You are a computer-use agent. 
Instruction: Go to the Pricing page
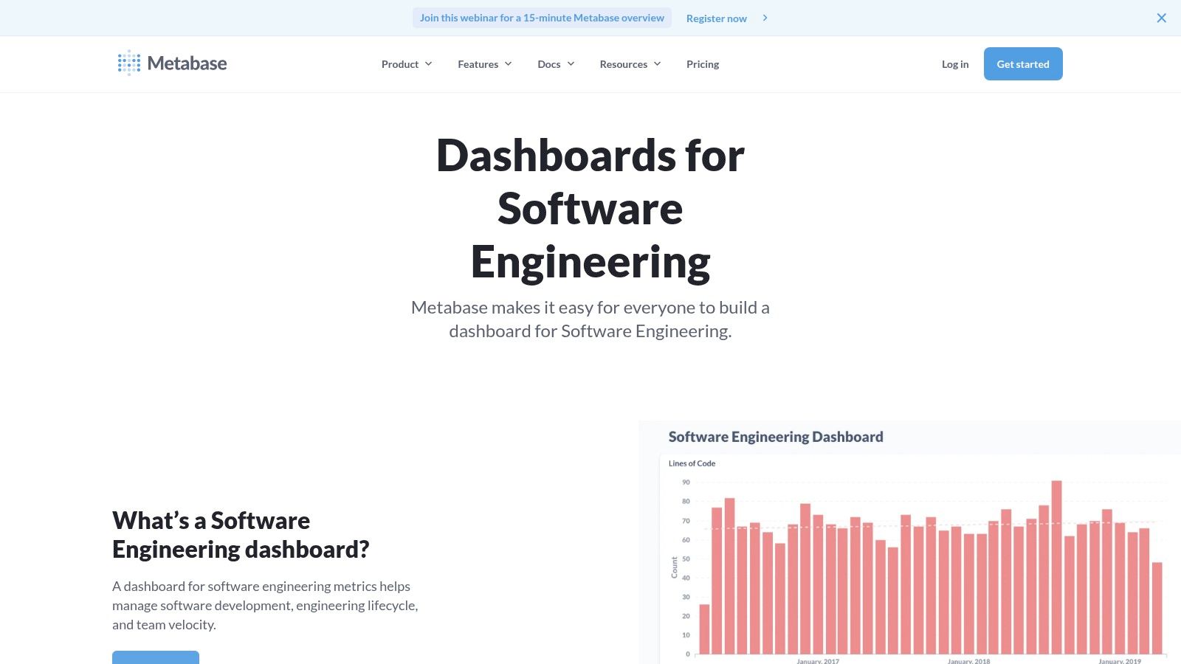point(703,64)
